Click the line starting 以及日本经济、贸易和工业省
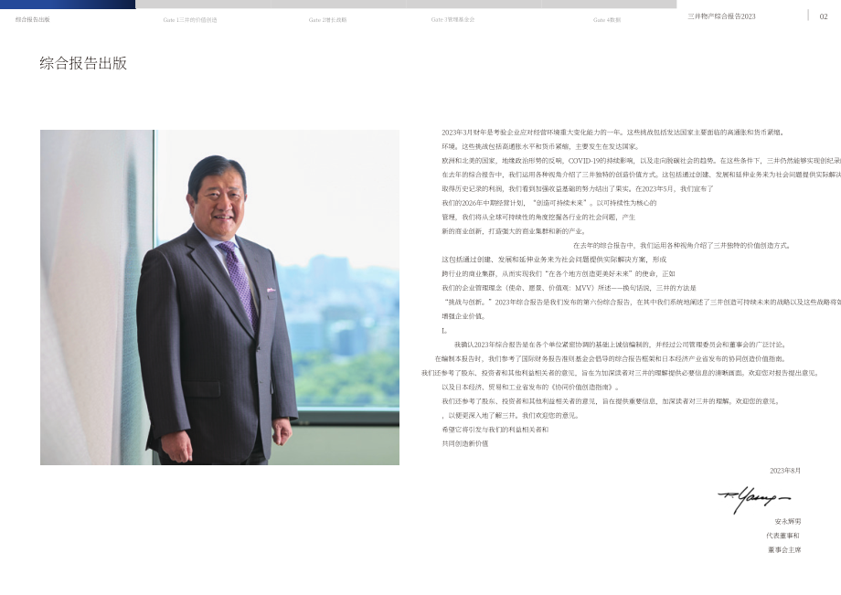Image resolution: width=841 pixels, height=595 pixels. click(x=530, y=387)
